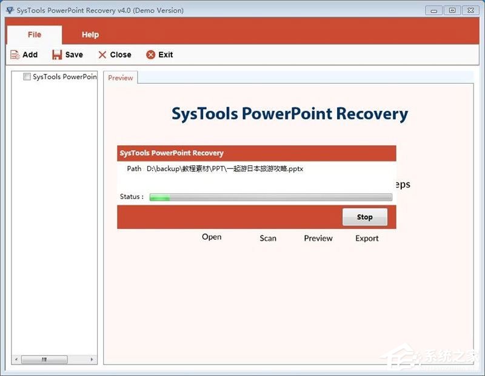This screenshot has width=485, height=376.
Task: Check the SysTools PowerPoint checkbox
Action: pyautogui.click(x=26, y=76)
